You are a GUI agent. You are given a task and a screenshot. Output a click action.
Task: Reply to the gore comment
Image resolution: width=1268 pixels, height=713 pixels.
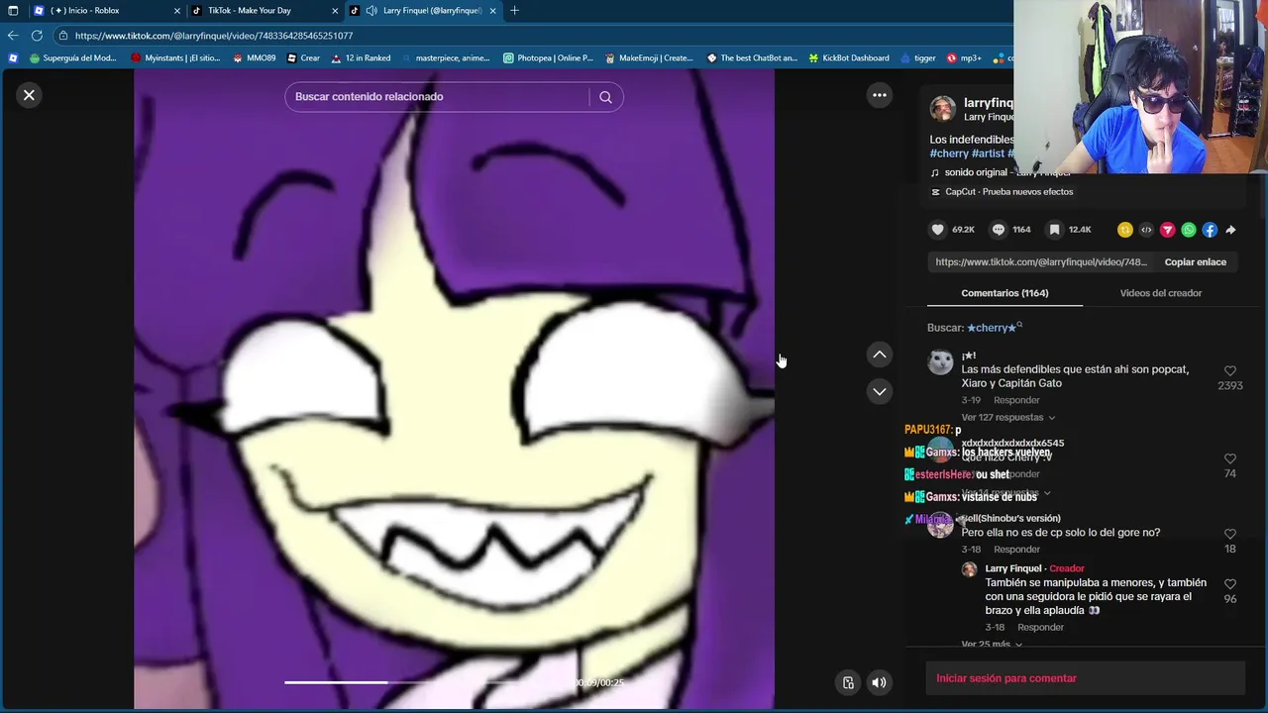coord(1016,550)
